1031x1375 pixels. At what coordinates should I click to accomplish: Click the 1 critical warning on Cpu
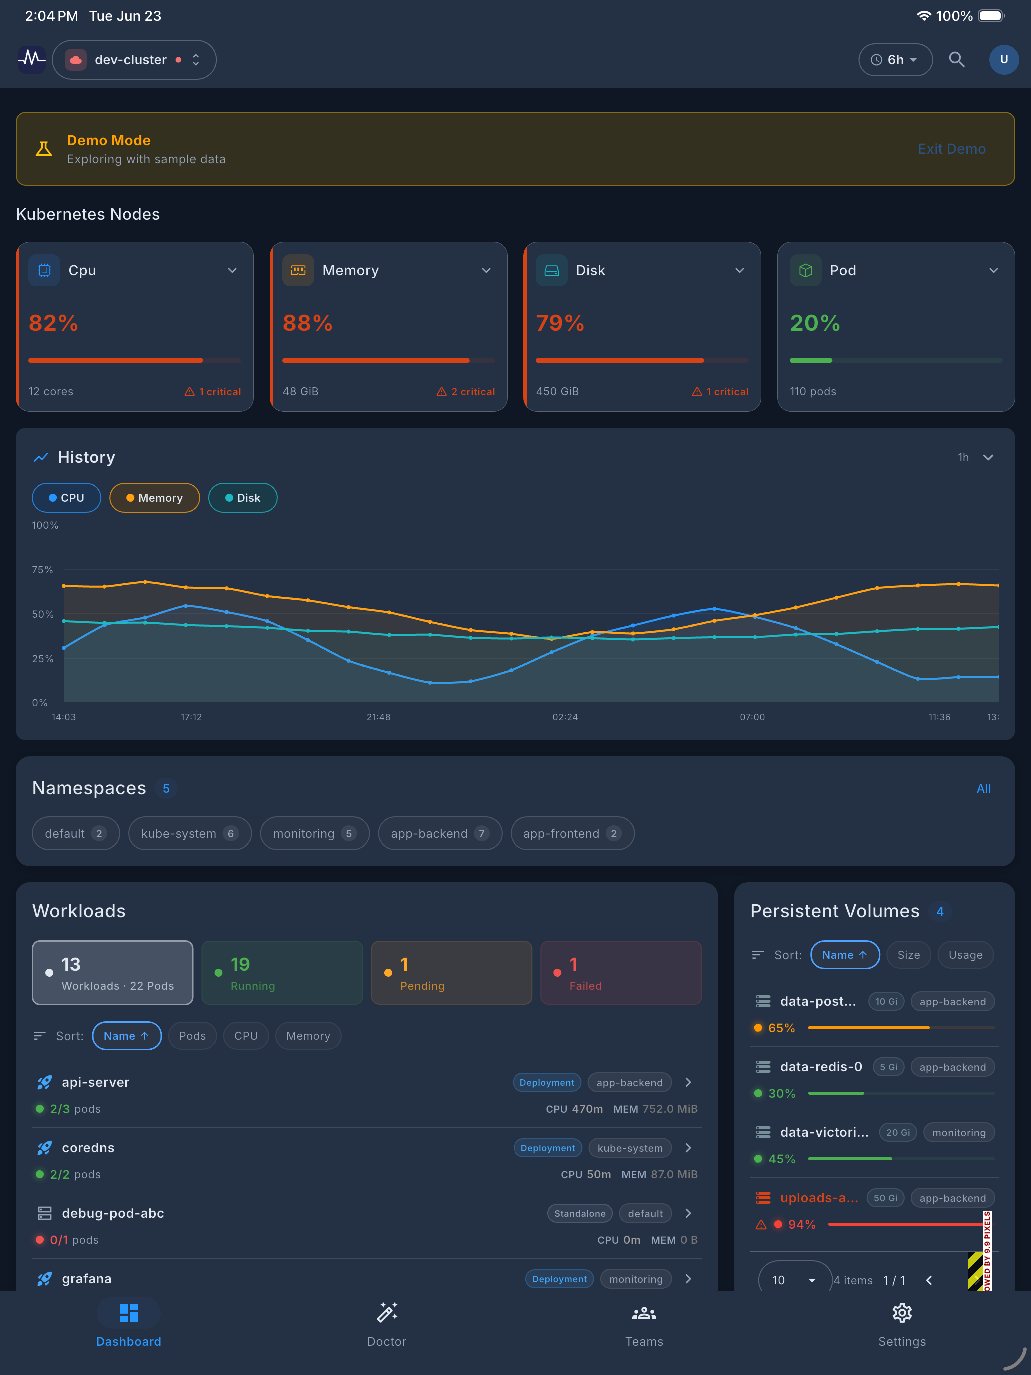tap(212, 392)
